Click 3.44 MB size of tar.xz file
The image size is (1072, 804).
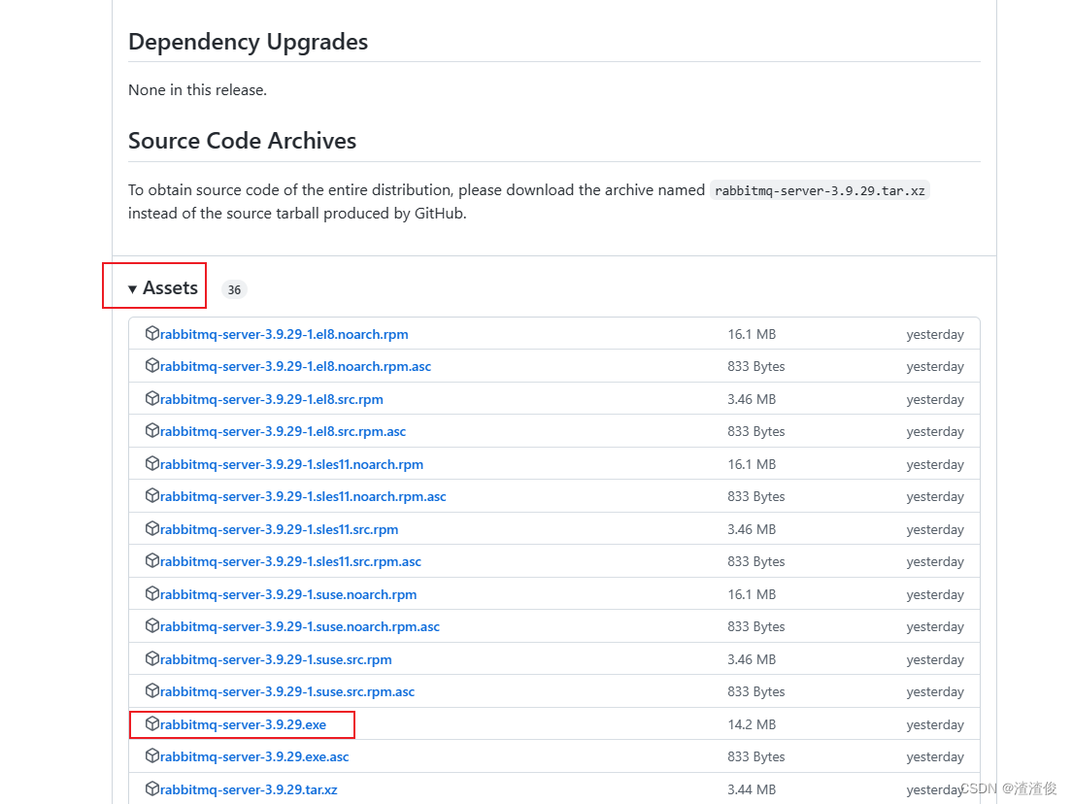752,789
